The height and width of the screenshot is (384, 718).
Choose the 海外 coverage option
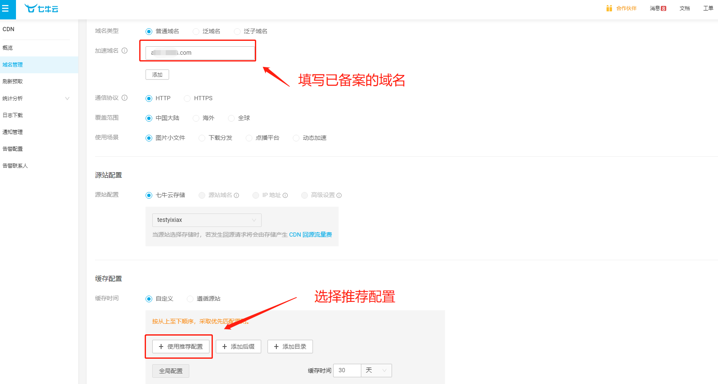[x=196, y=118]
